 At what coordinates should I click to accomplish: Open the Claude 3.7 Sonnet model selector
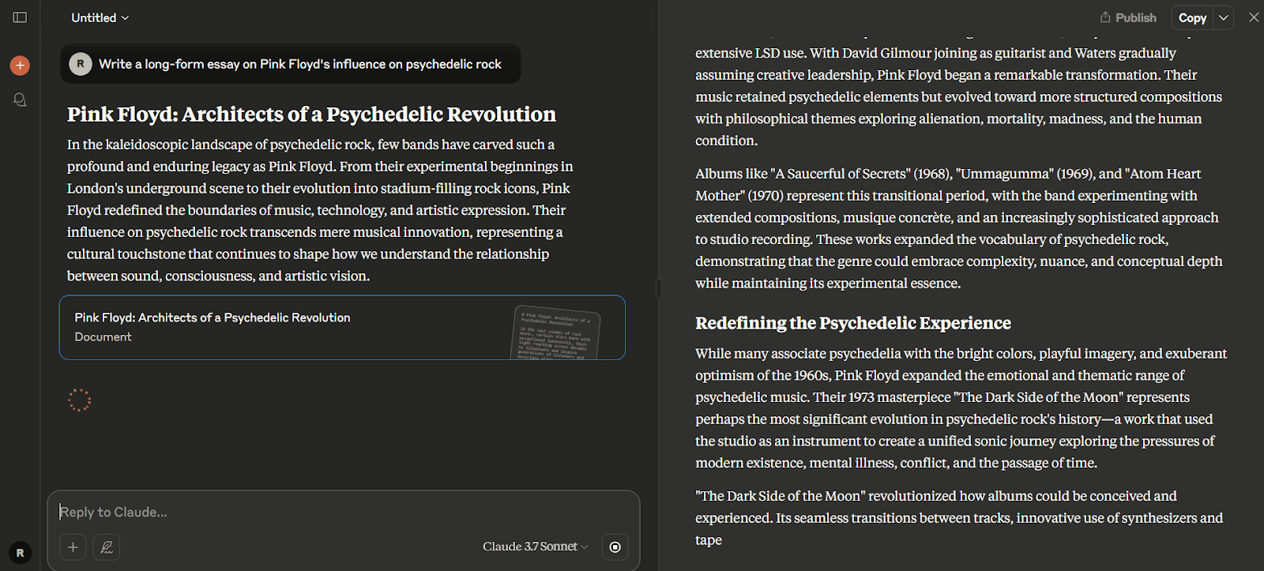click(x=536, y=547)
